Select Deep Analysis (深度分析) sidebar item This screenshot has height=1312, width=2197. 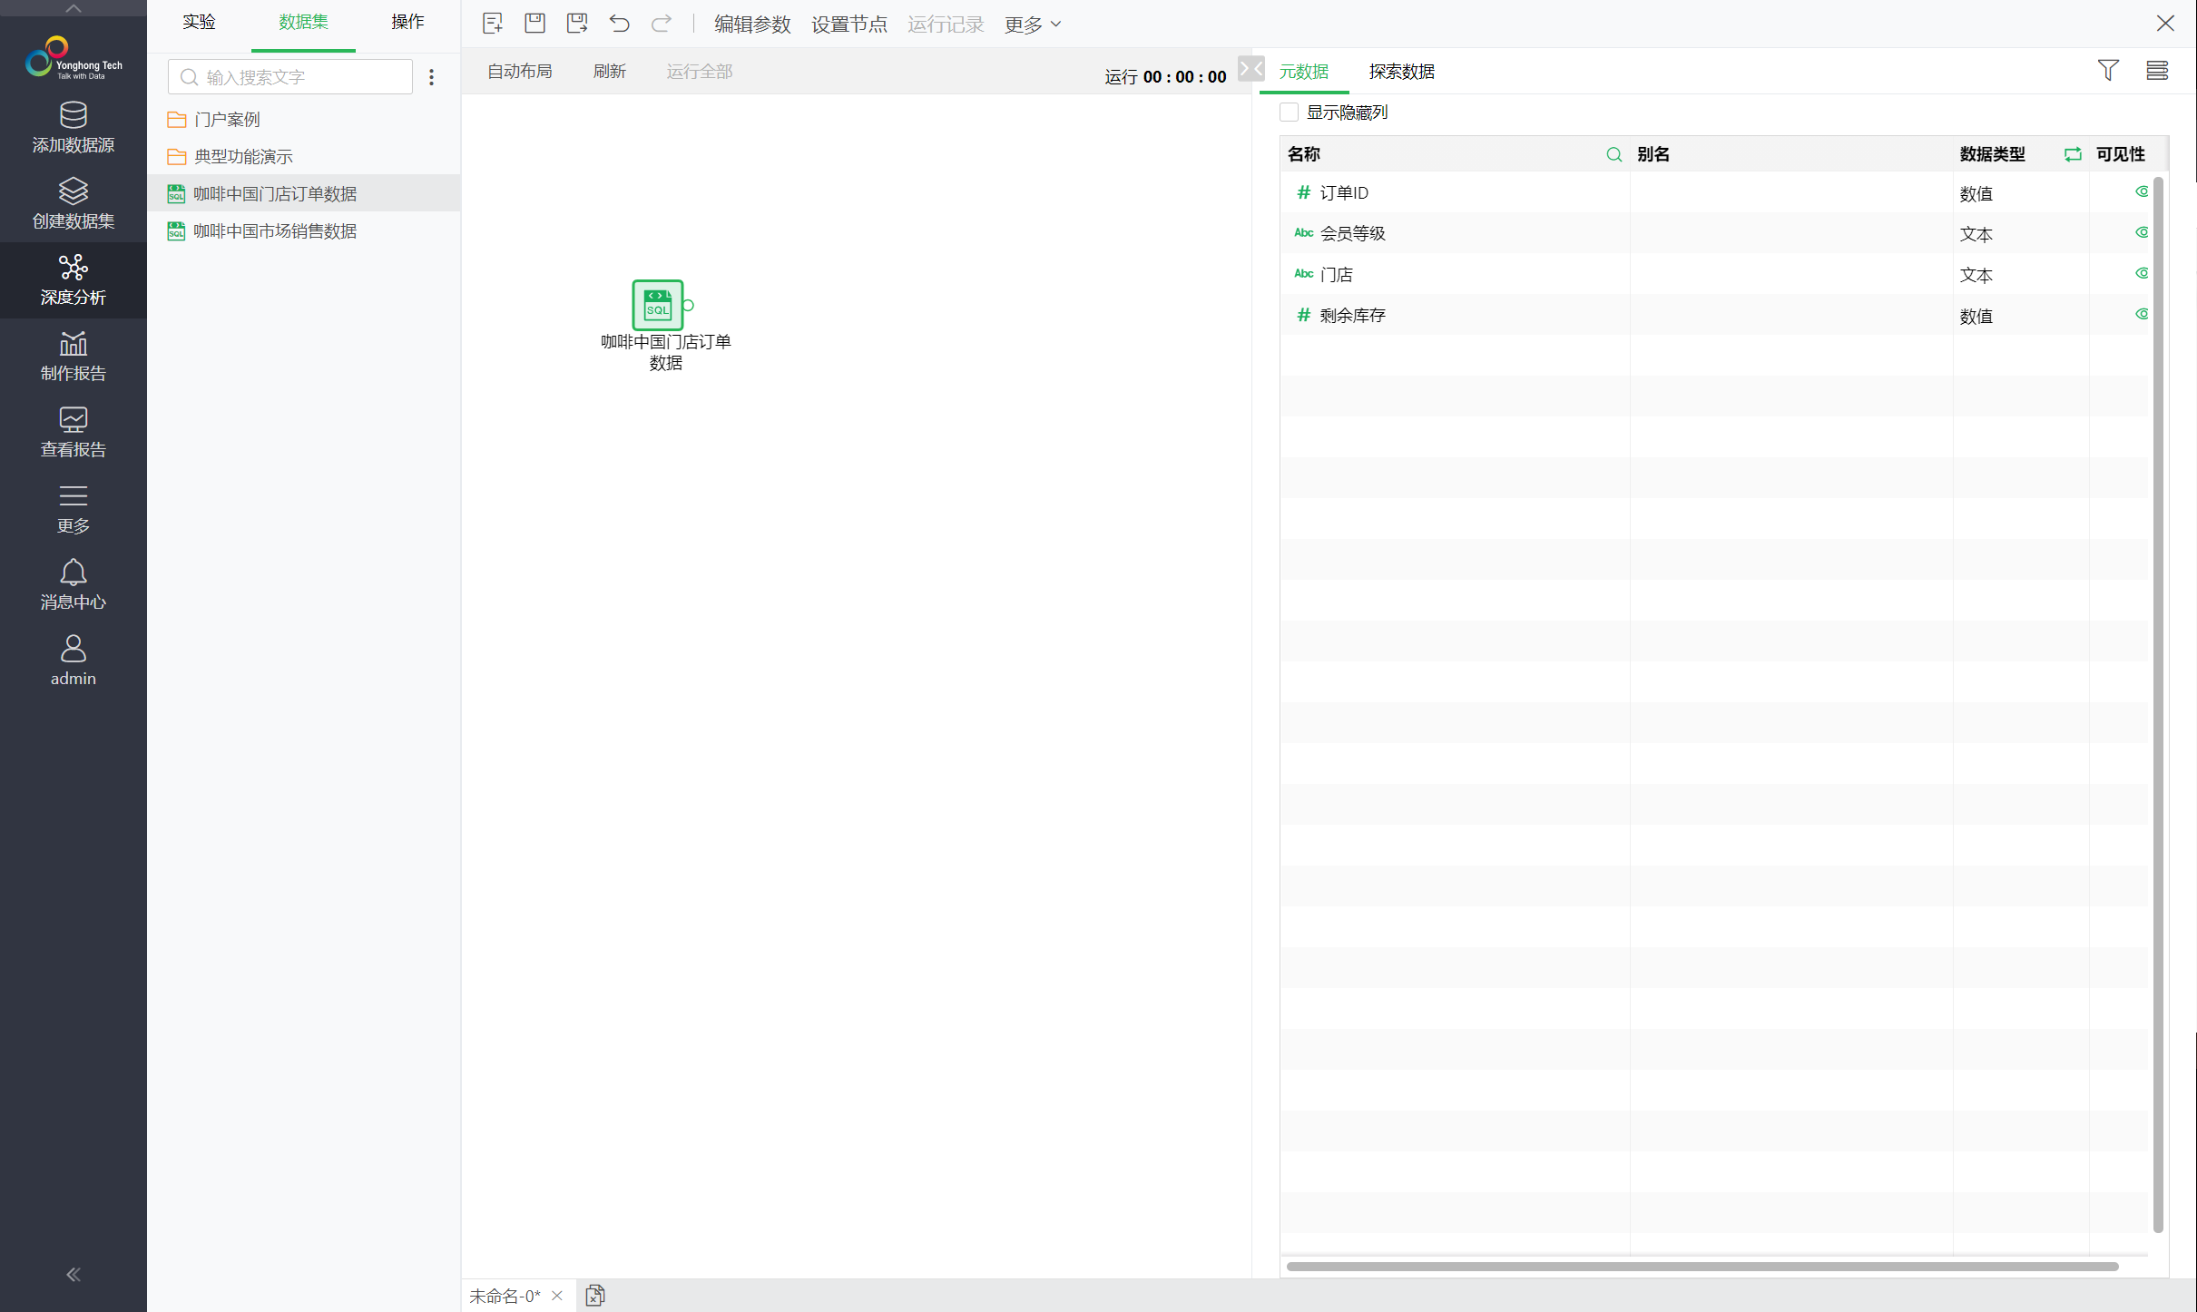[73, 279]
